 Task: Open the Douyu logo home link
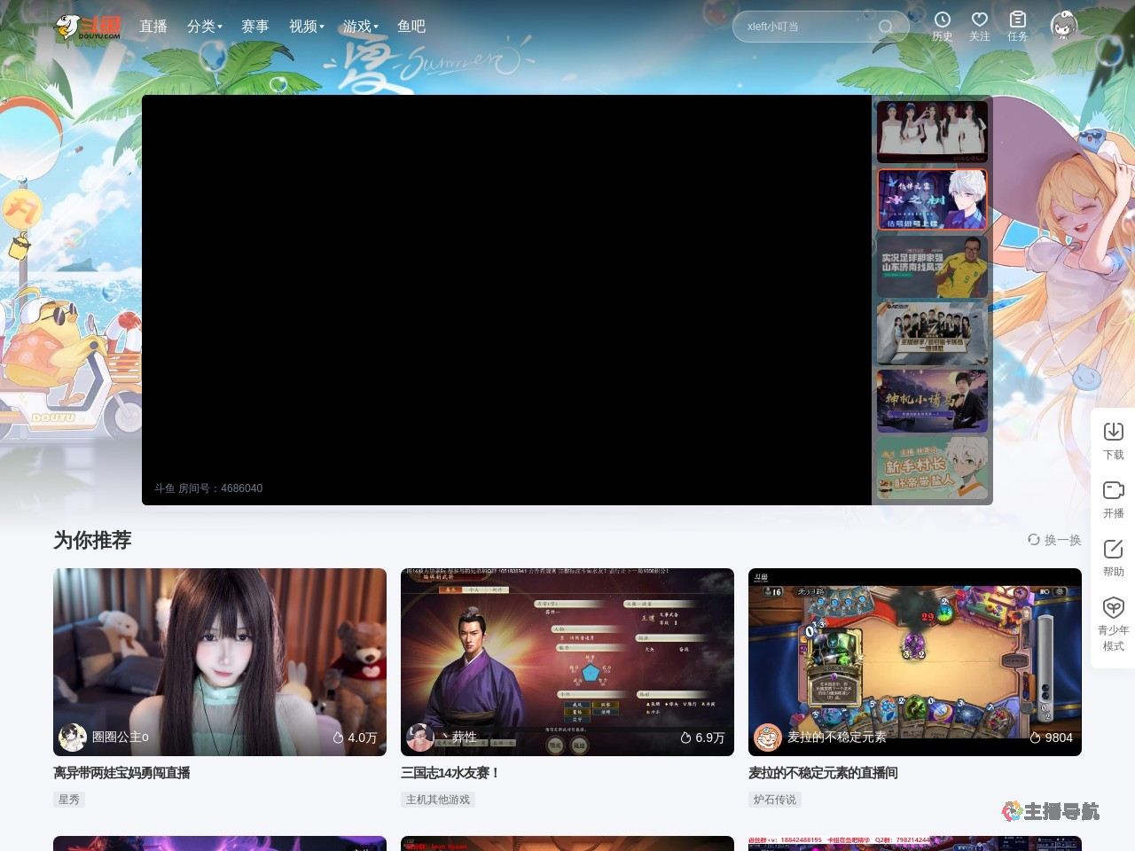pyautogui.click(x=87, y=27)
